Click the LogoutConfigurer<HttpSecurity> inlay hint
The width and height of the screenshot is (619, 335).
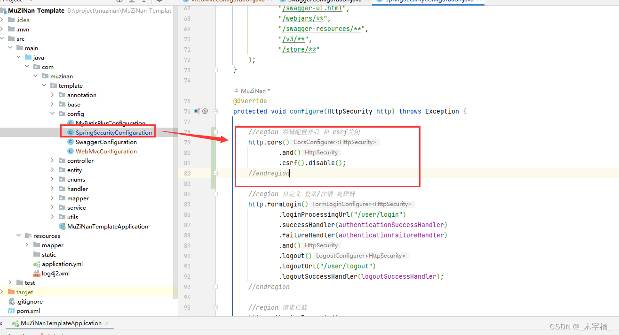coord(360,256)
